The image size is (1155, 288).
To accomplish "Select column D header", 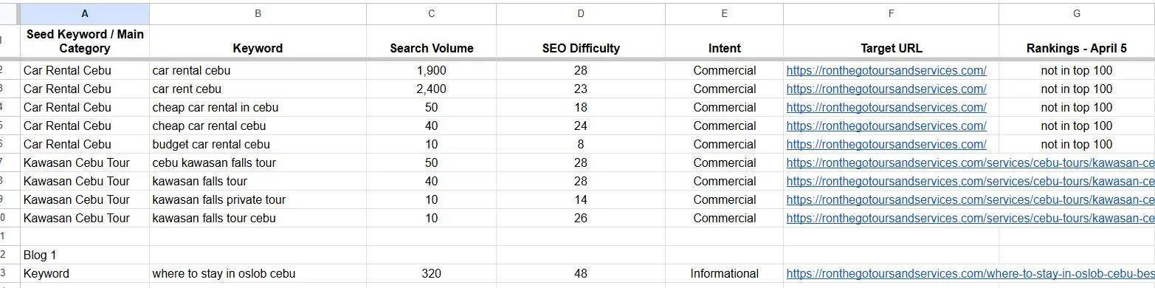I will click(x=581, y=13).
